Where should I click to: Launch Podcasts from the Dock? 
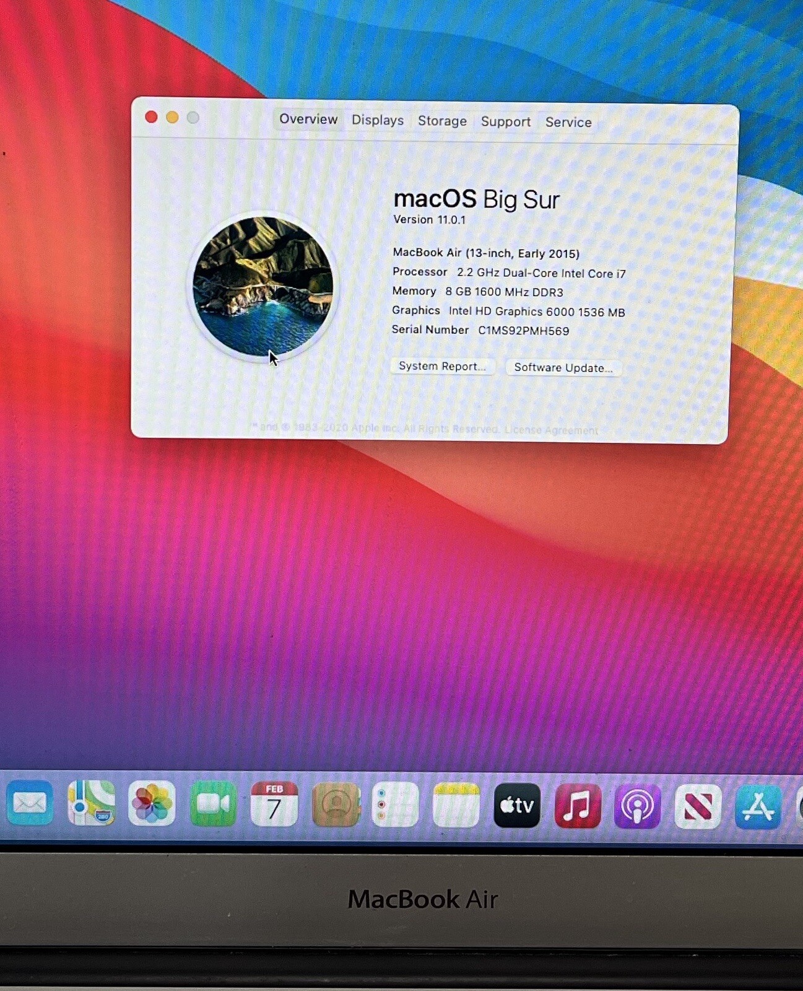[x=638, y=806]
